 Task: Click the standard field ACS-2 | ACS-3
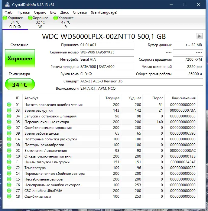pos(141,81)
